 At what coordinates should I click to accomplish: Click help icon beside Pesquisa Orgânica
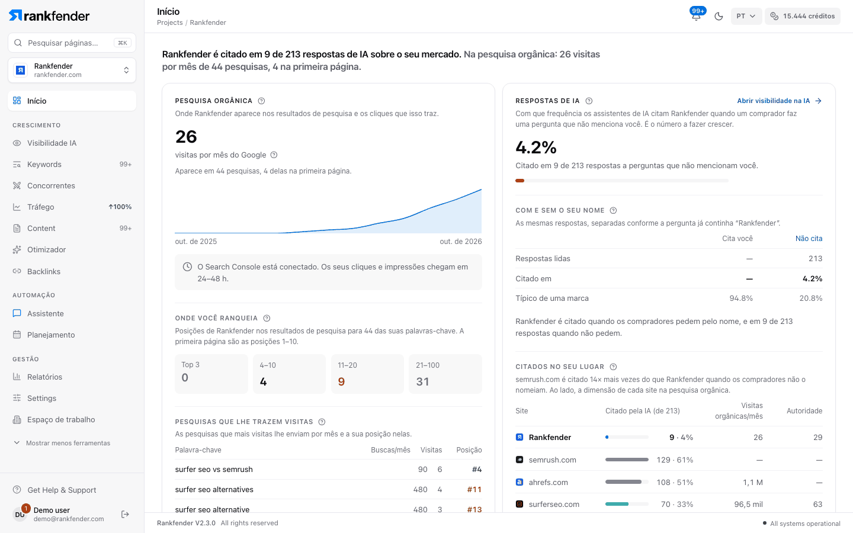pos(261,101)
